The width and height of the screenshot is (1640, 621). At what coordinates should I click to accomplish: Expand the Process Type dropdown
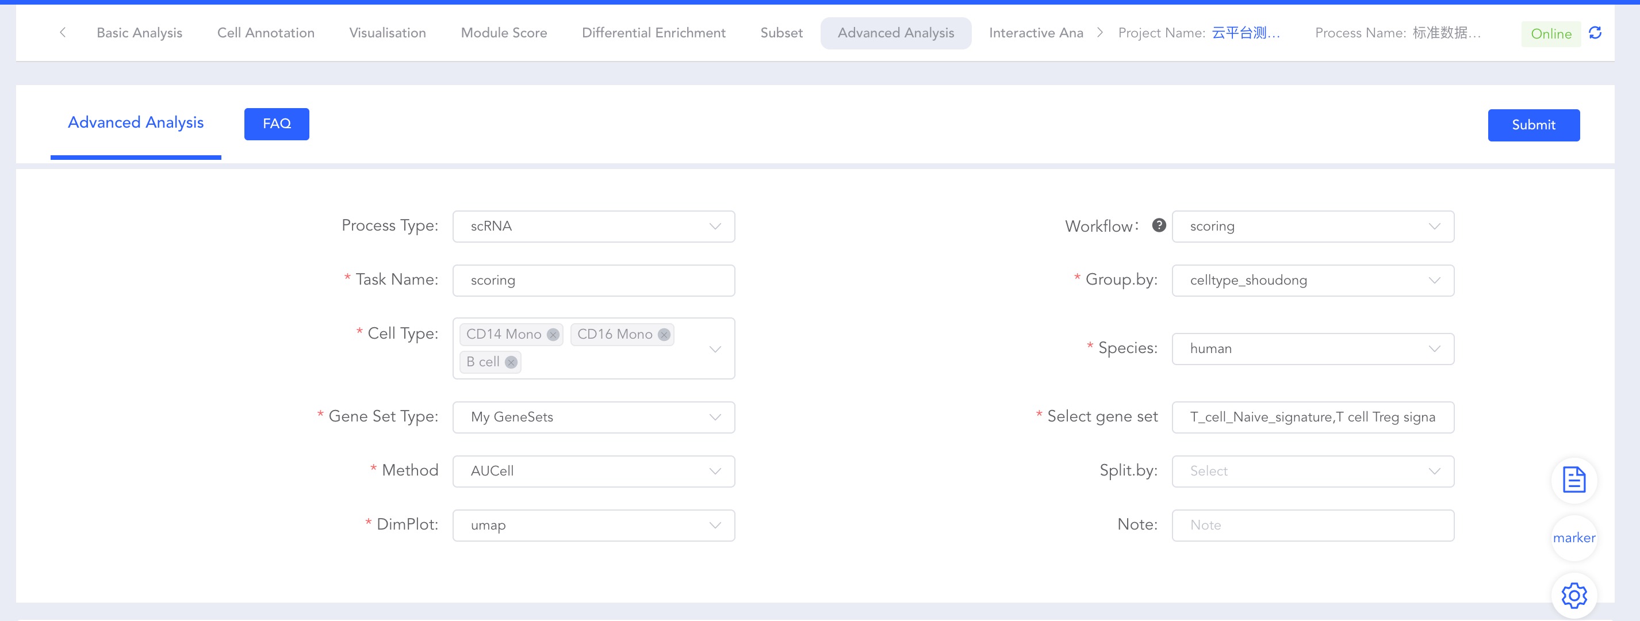[x=593, y=226]
